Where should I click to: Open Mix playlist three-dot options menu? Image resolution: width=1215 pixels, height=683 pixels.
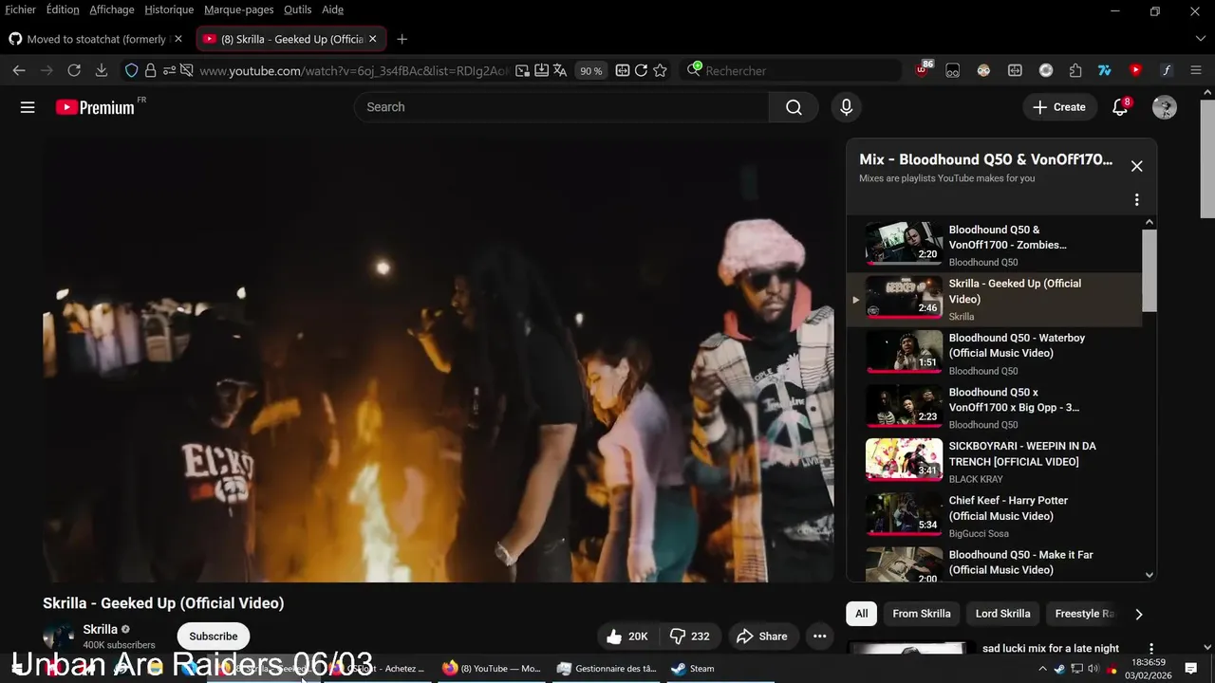[1136, 200]
